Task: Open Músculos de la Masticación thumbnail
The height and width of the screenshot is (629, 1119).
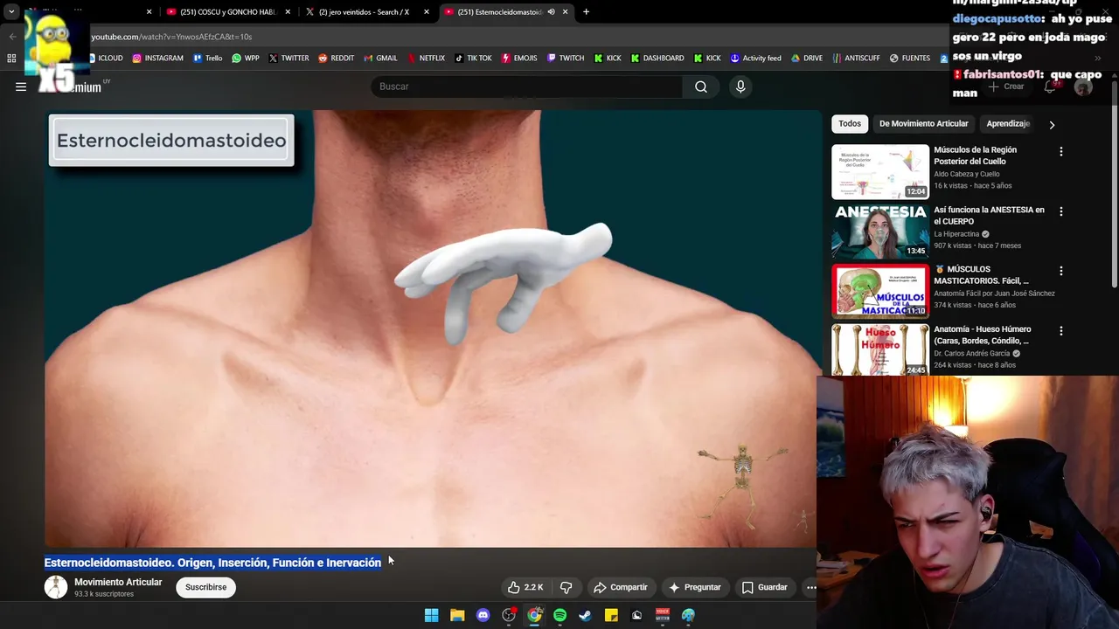Action: pos(880,291)
